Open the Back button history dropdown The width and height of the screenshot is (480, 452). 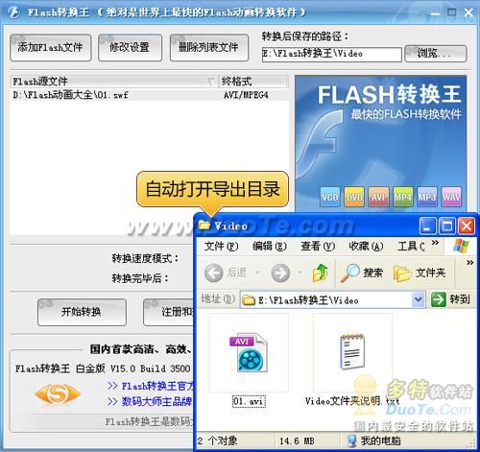(x=257, y=273)
